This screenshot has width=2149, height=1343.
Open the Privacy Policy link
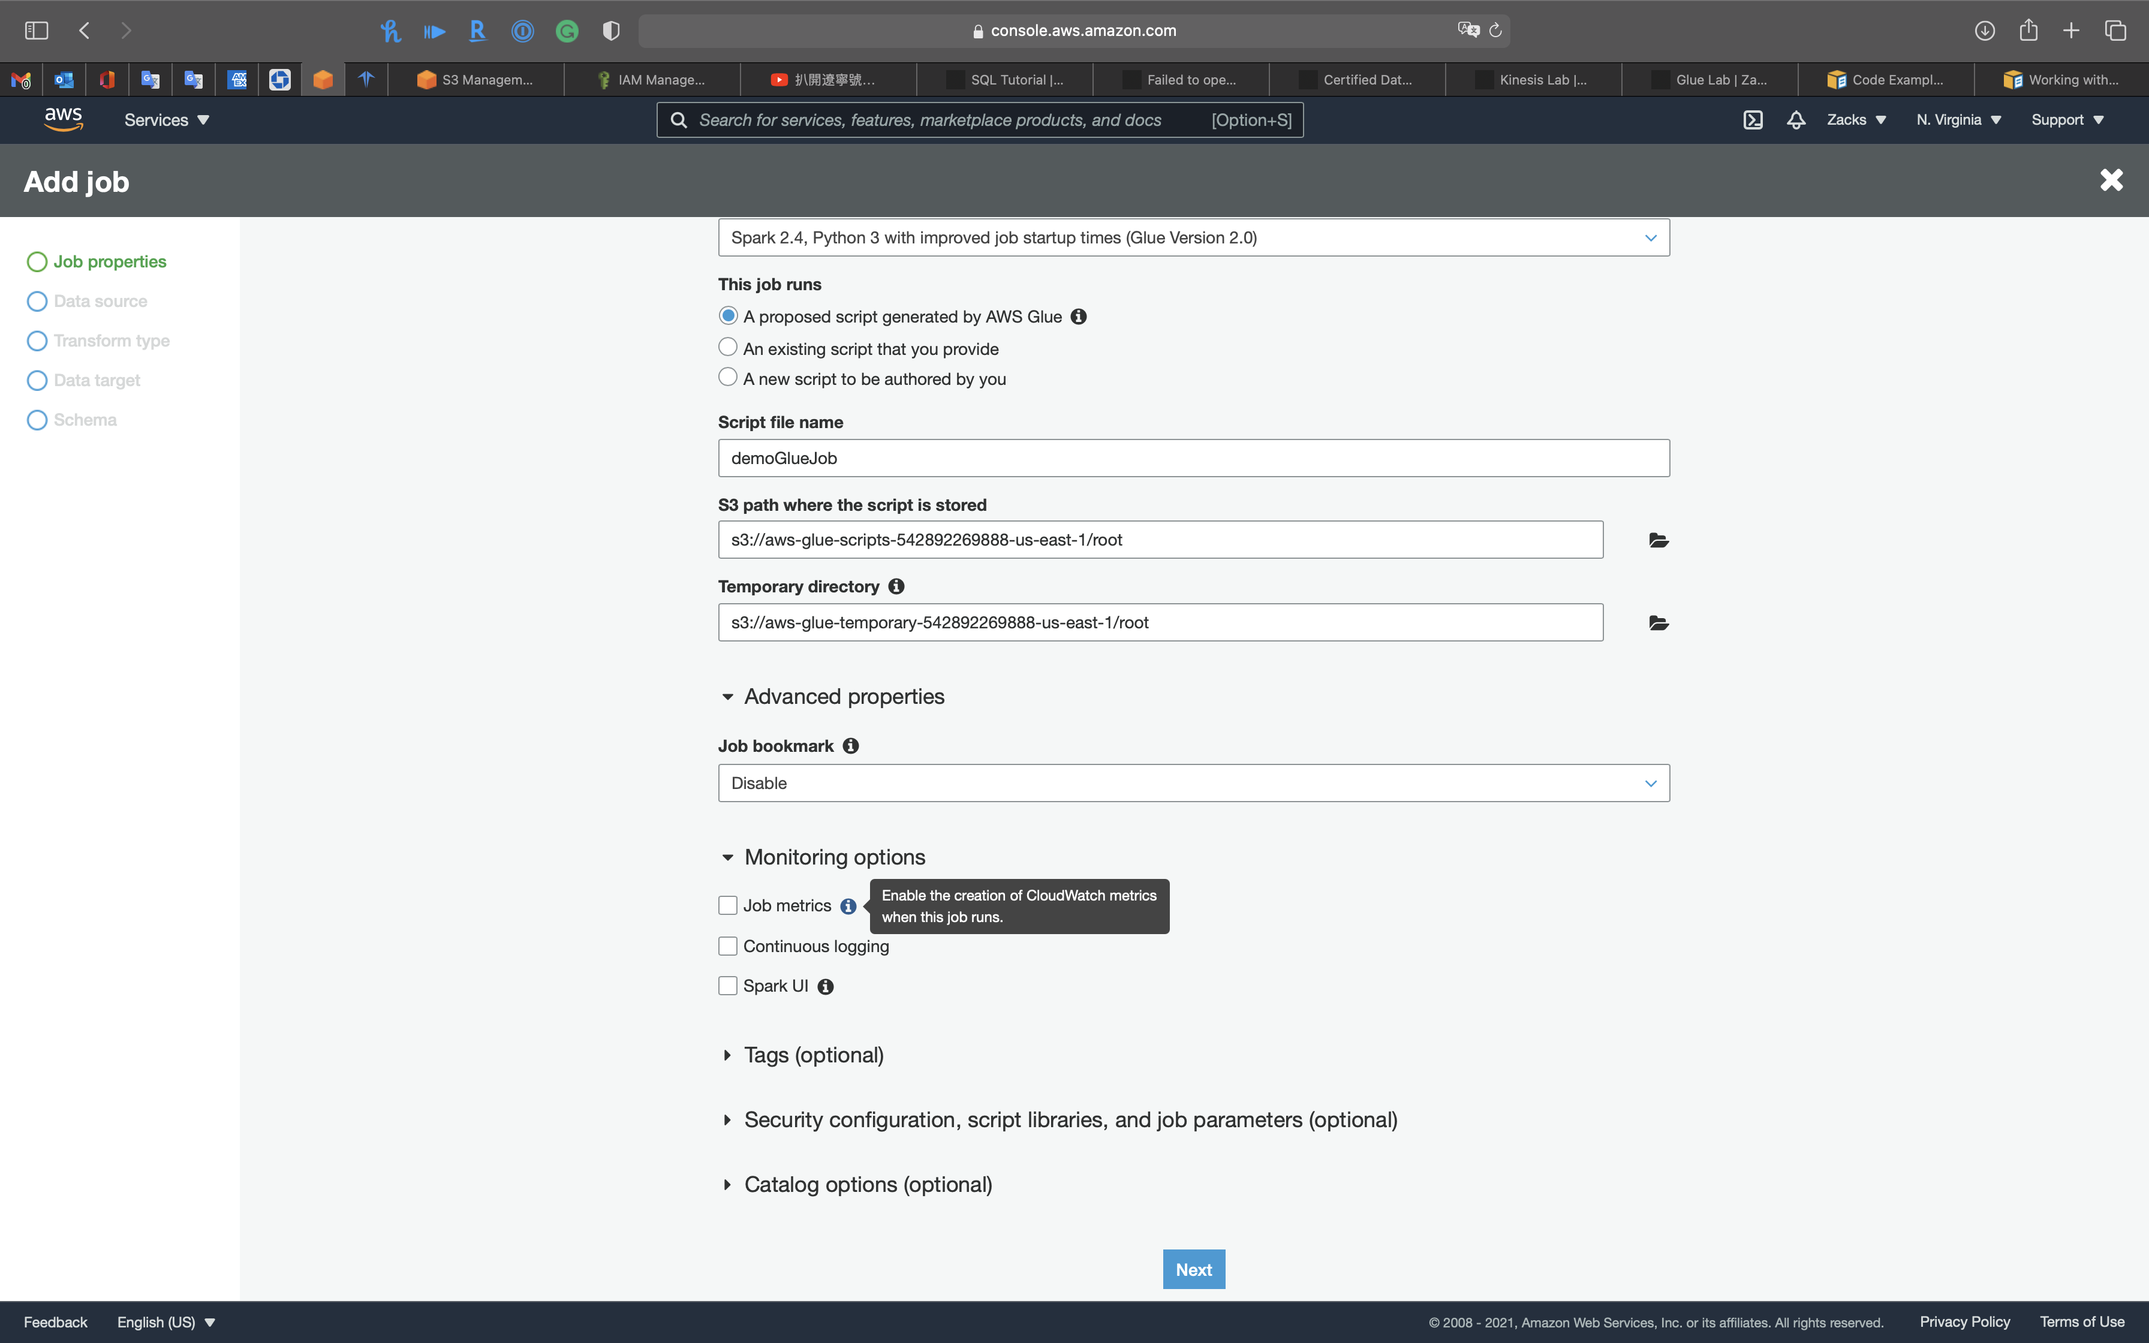tap(1963, 1321)
